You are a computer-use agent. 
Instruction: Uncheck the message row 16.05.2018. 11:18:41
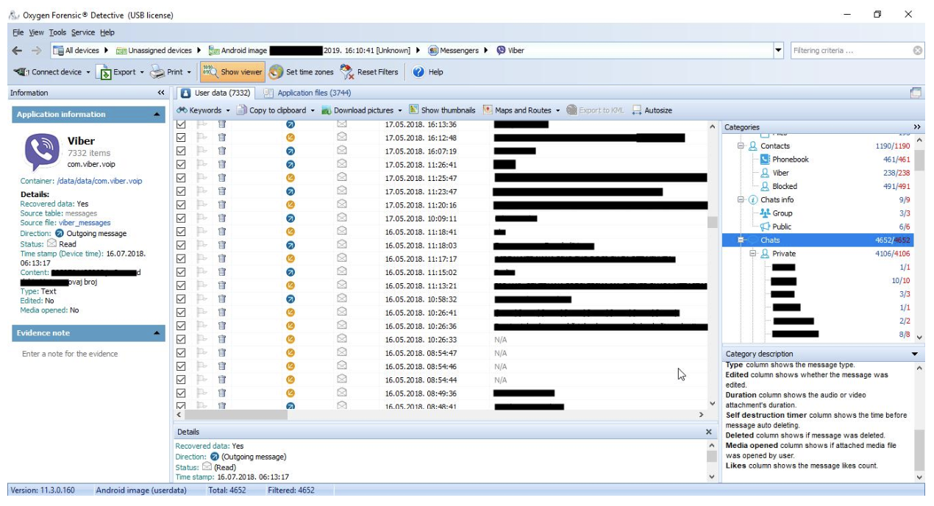coord(181,232)
